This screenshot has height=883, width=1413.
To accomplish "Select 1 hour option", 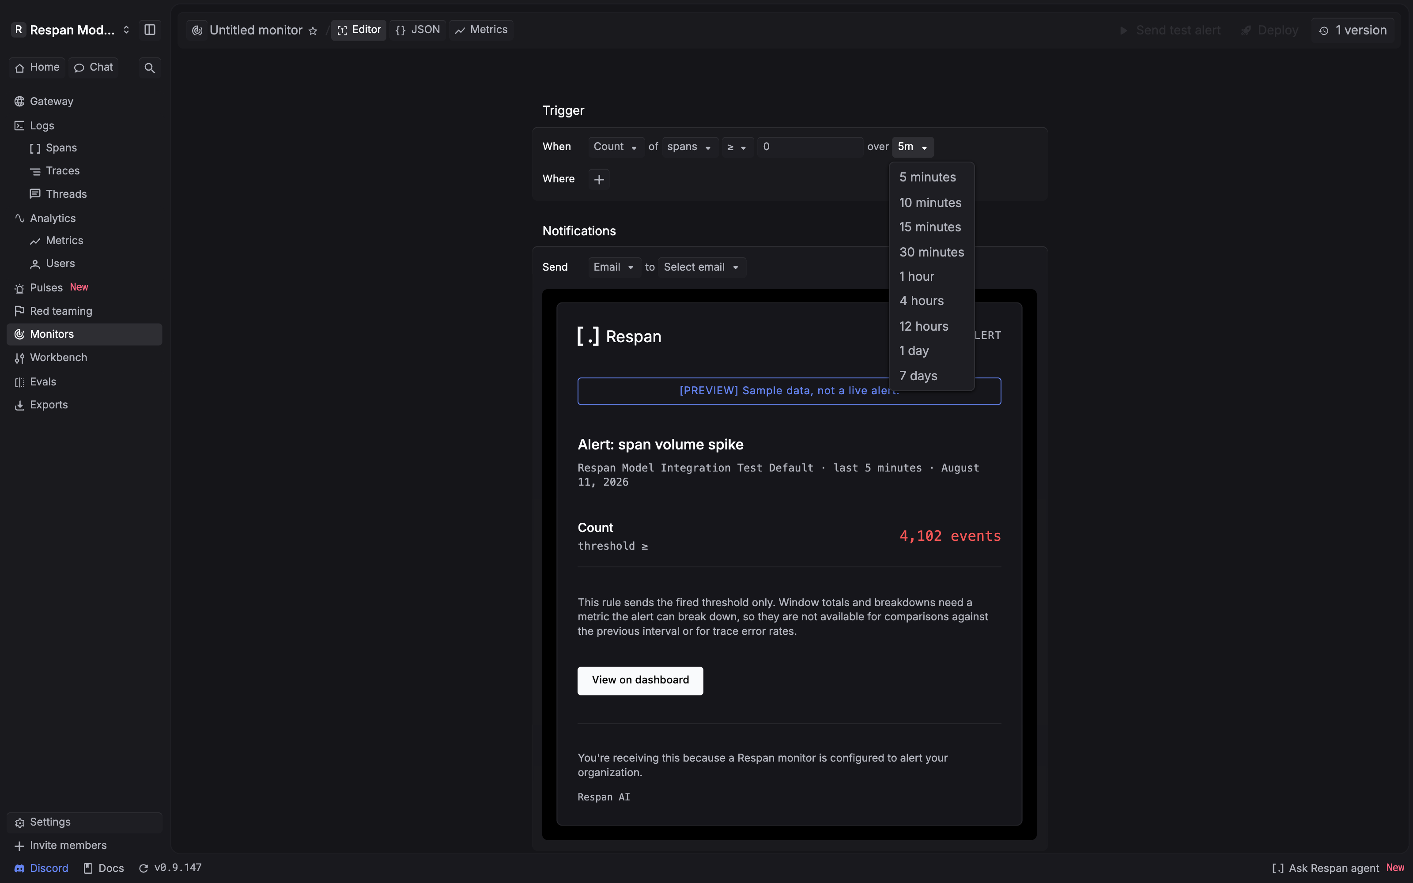I will point(931,277).
